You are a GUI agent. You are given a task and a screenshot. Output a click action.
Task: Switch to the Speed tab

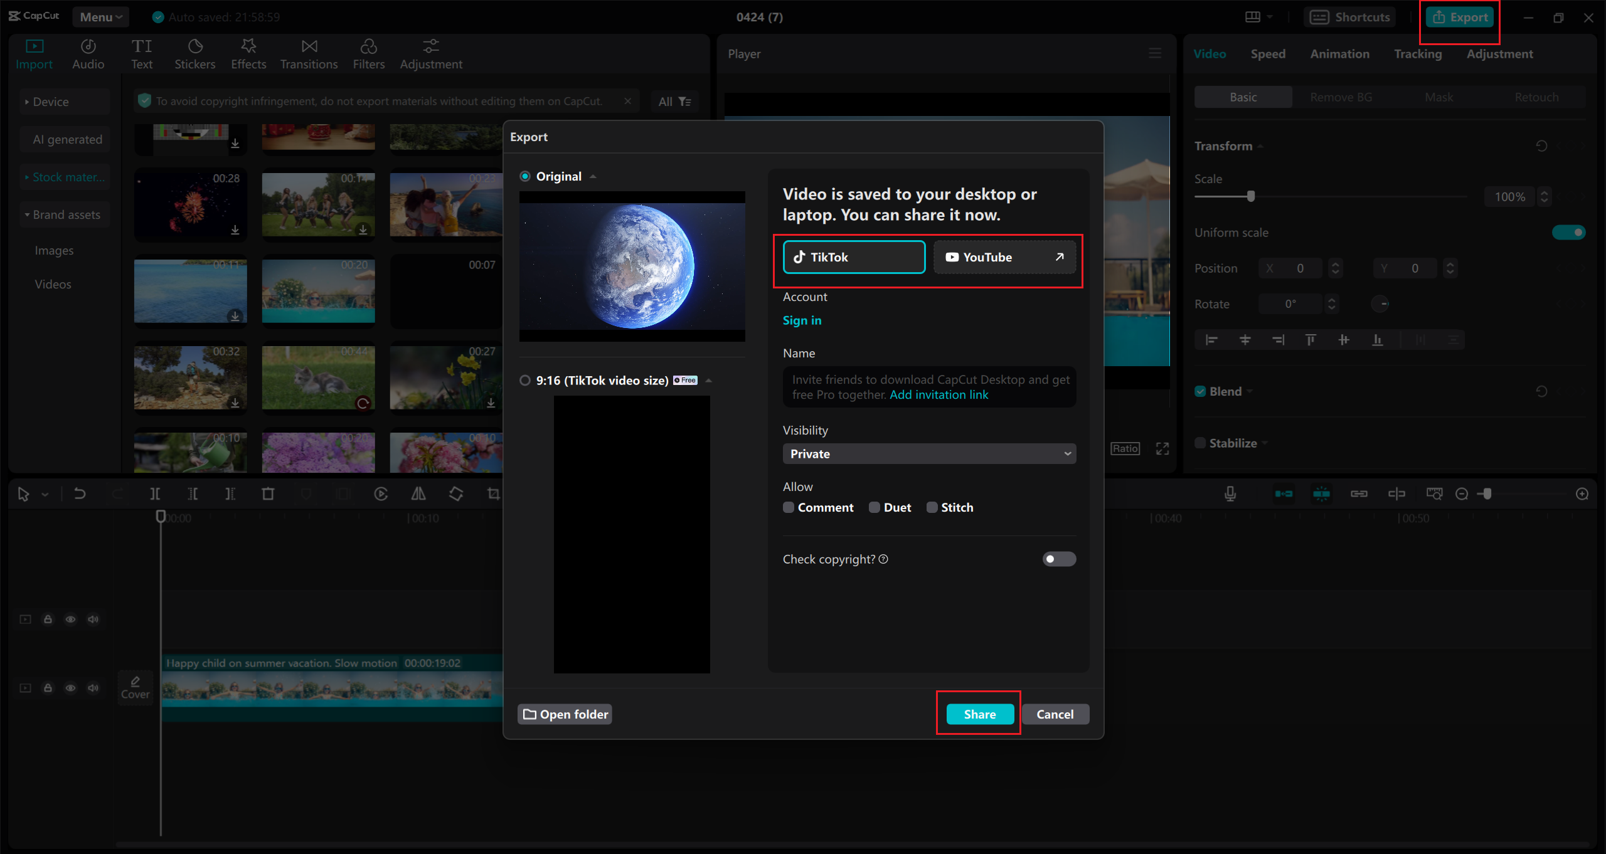pyautogui.click(x=1268, y=53)
